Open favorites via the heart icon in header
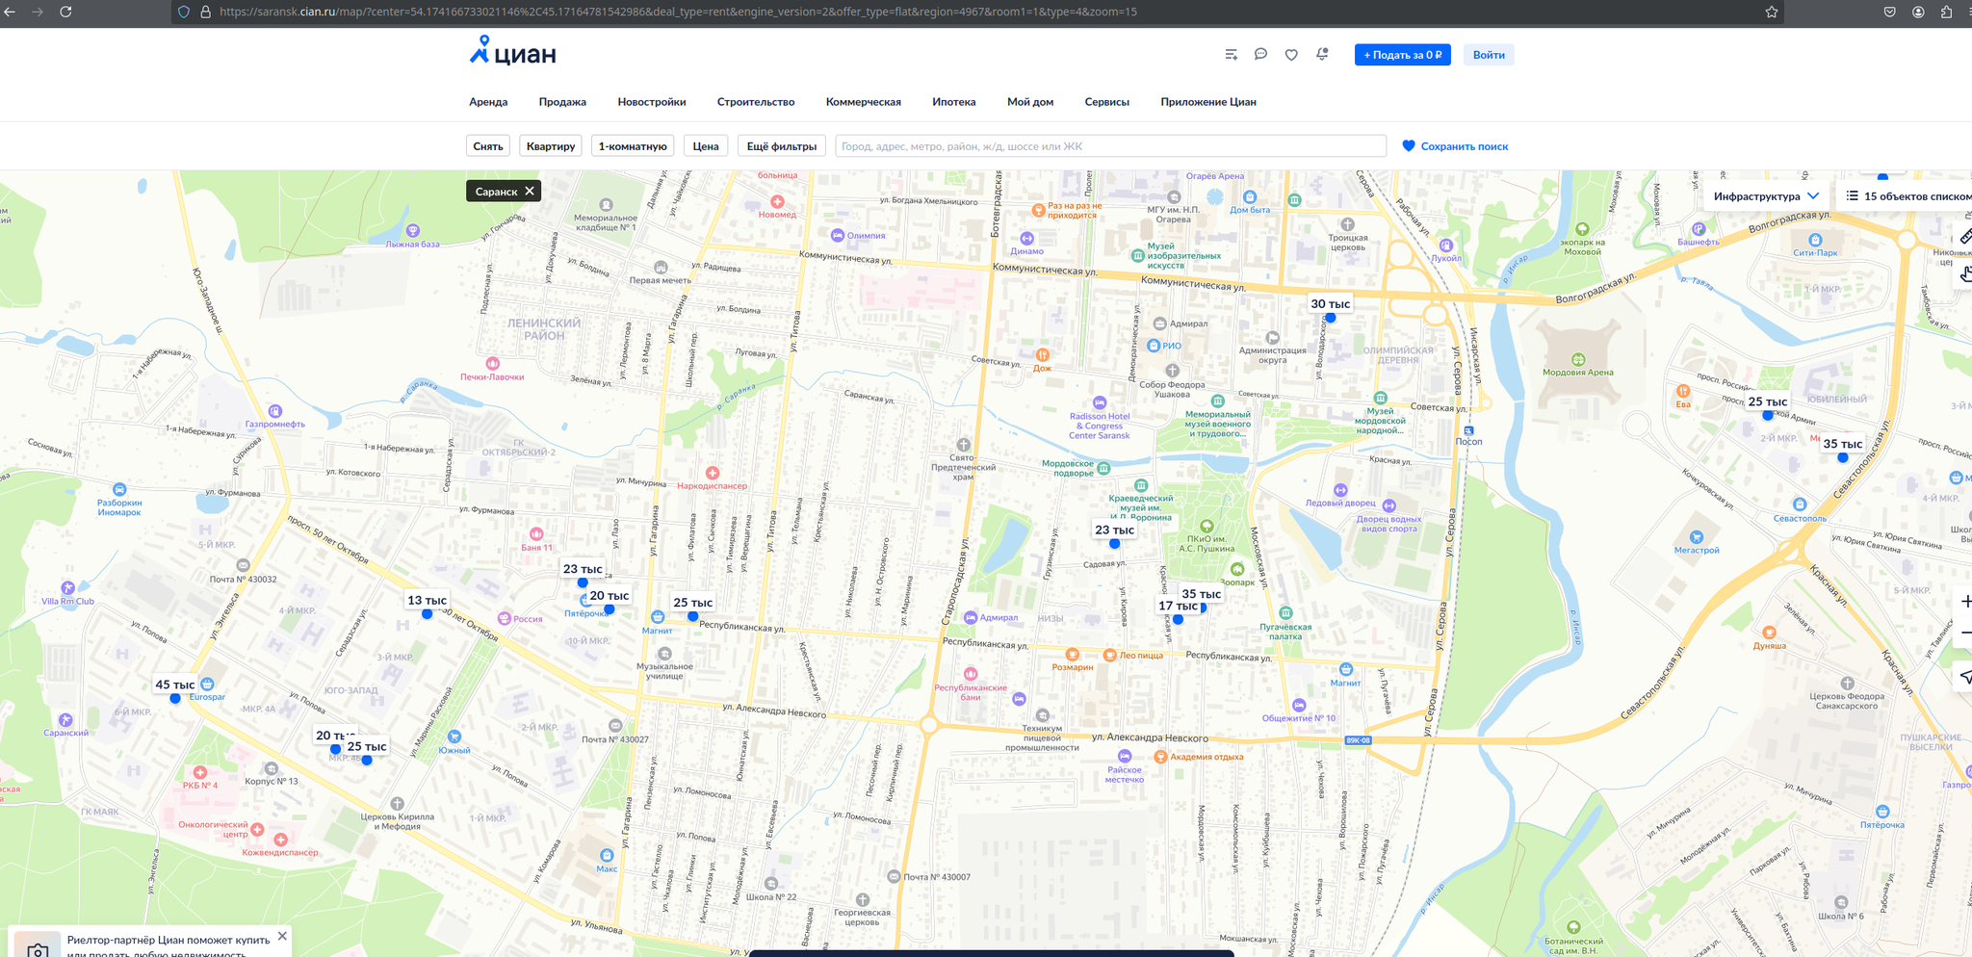Screen dimensions: 1972x957 (1291, 55)
